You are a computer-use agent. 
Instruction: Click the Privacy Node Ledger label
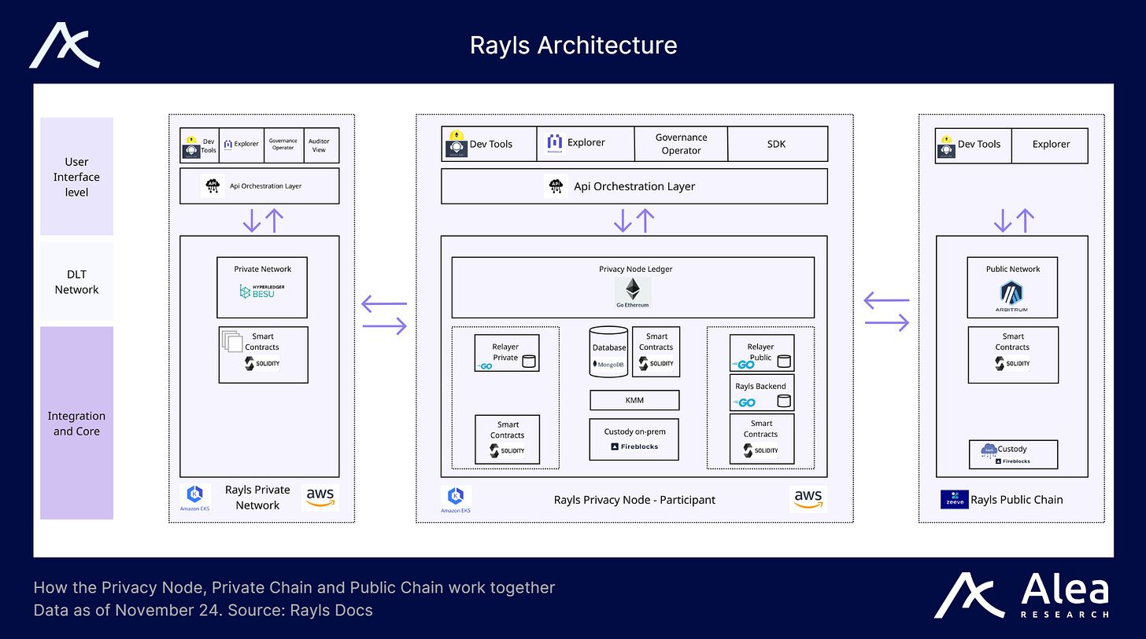coord(635,269)
